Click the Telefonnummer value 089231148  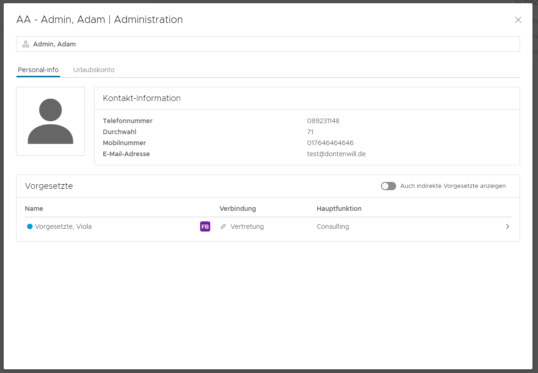pyautogui.click(x=323, y=121)
